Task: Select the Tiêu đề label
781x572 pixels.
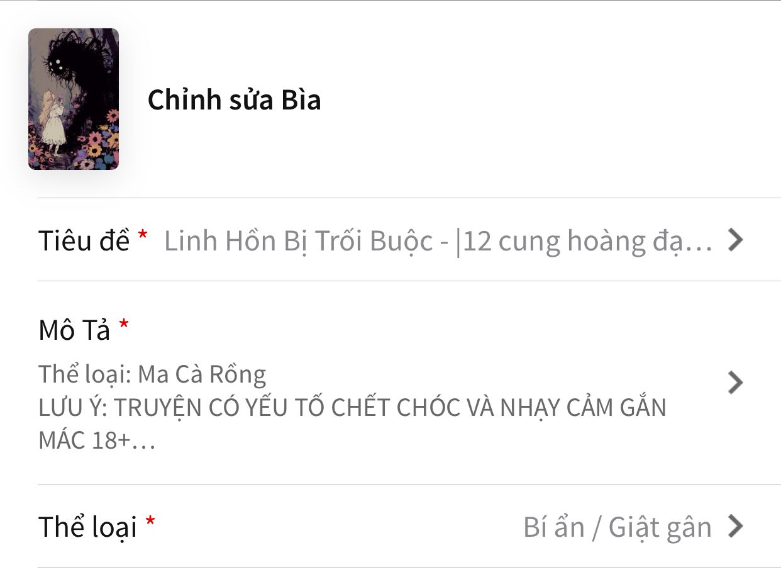Action: 84,240
